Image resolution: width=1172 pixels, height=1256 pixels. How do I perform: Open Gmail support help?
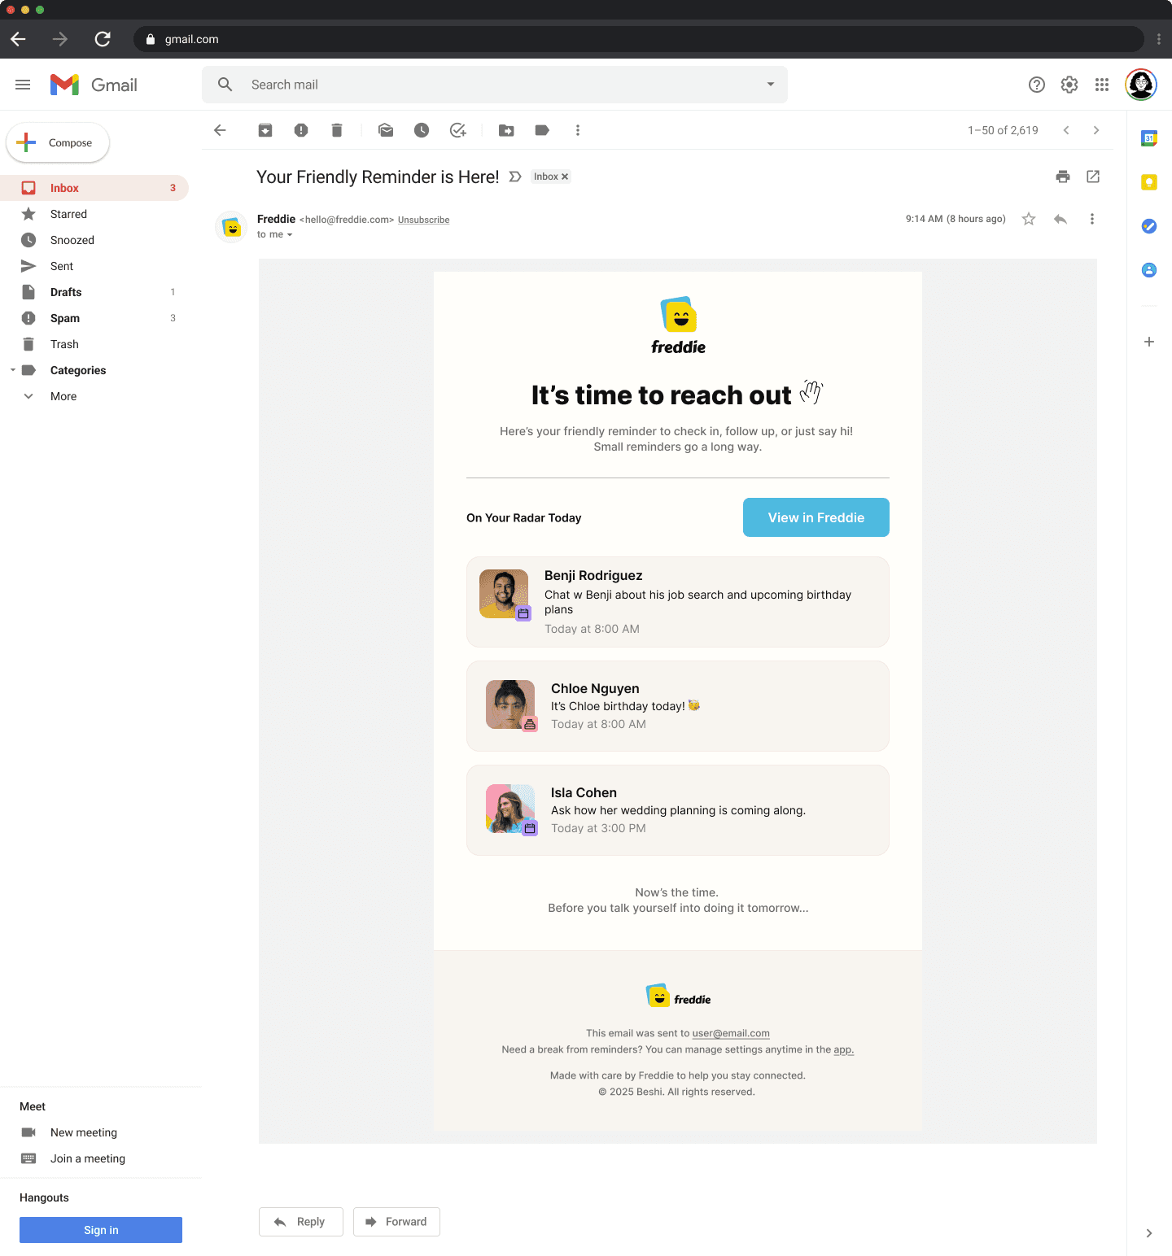coord(1037,85)
